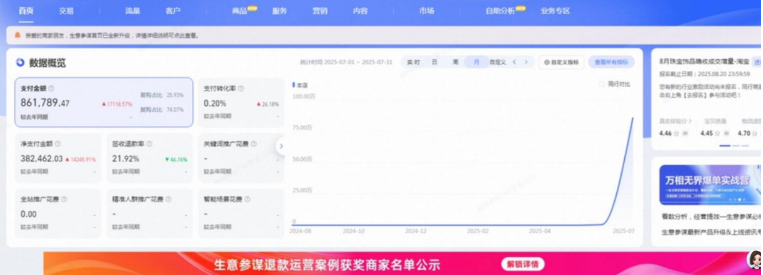Click the help icon beside 净支付金额
763x275 pixels.
point(58,144)
